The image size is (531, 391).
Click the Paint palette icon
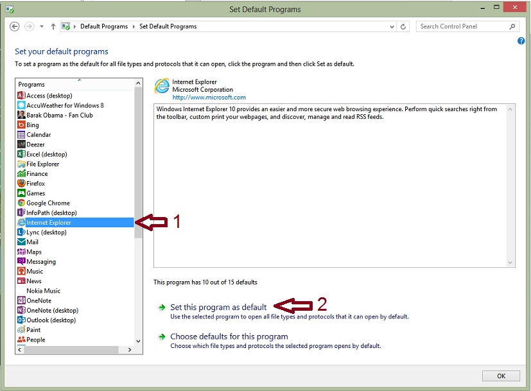pyautogui.click(x=21, y=330)
